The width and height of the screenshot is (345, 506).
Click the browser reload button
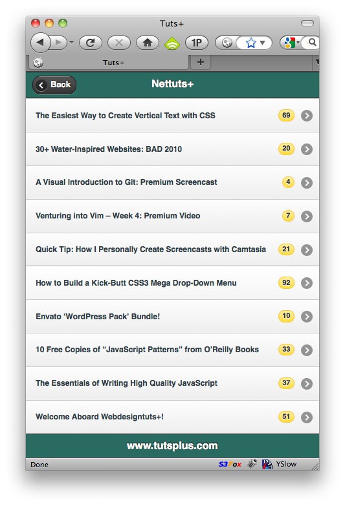[x=91, y=43]
